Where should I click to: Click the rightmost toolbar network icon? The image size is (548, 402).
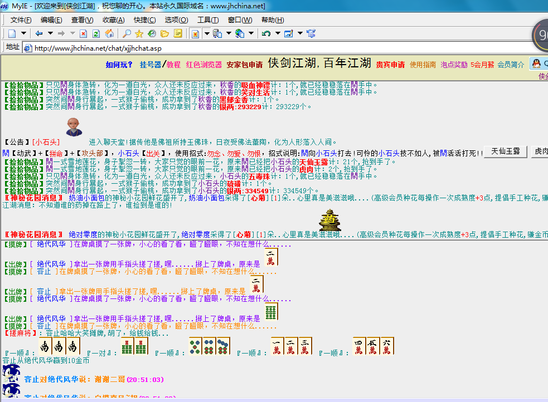[x=311, y=33]
